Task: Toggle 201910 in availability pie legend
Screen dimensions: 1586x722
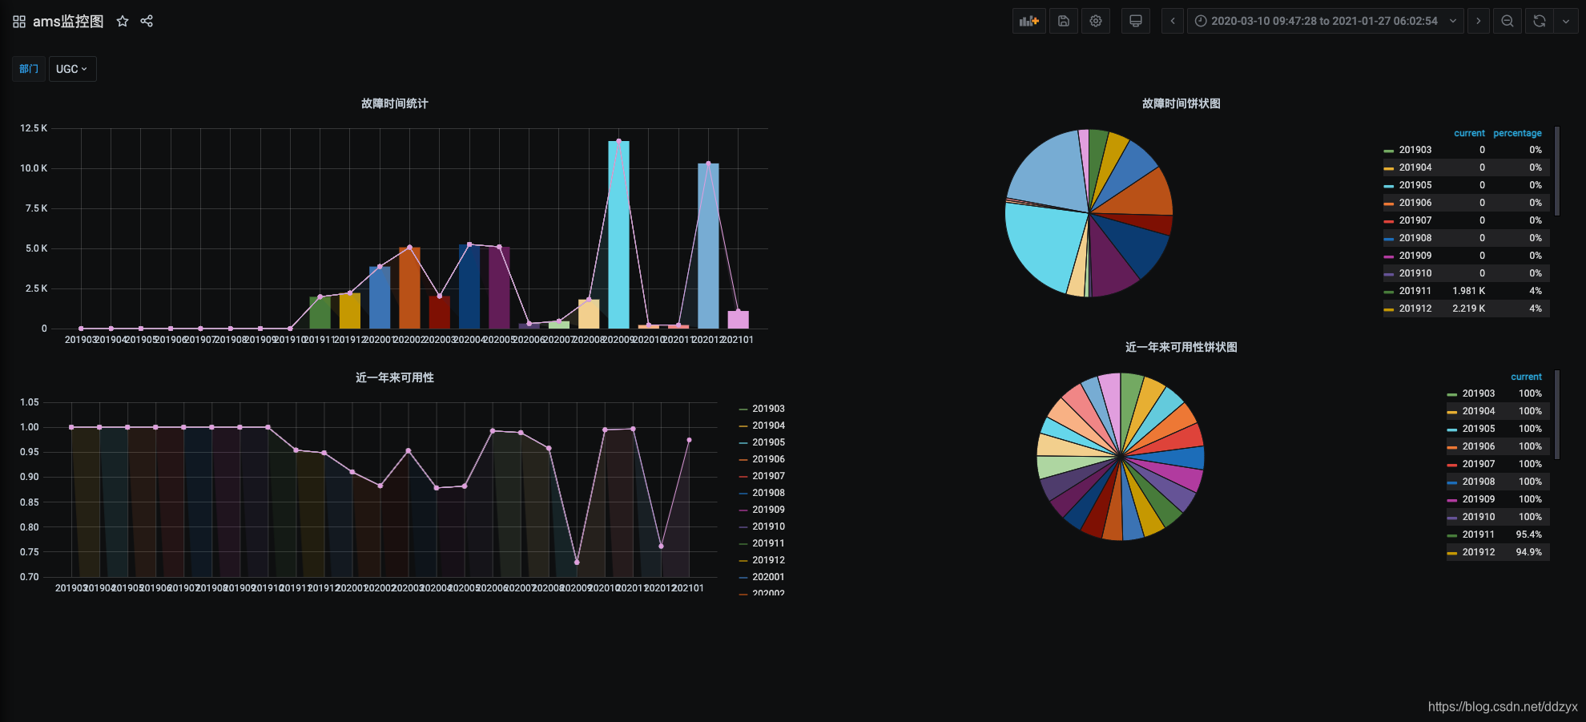Action: (x=1479, y=517)
